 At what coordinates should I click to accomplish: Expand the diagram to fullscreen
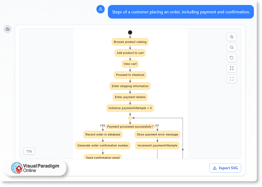(231, 68)
